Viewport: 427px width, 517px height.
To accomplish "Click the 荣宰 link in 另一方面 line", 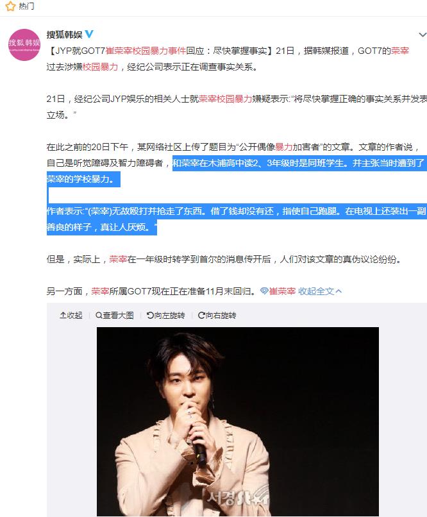I will 100,291.
